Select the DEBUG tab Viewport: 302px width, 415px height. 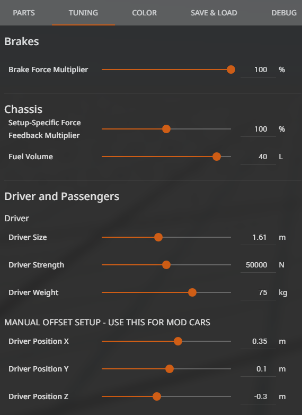tap(284, 13)
